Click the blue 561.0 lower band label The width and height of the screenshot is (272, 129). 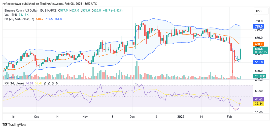(x=259, y=62)
